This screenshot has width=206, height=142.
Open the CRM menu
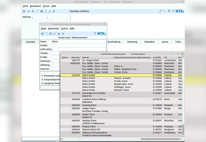pos(25,6)
